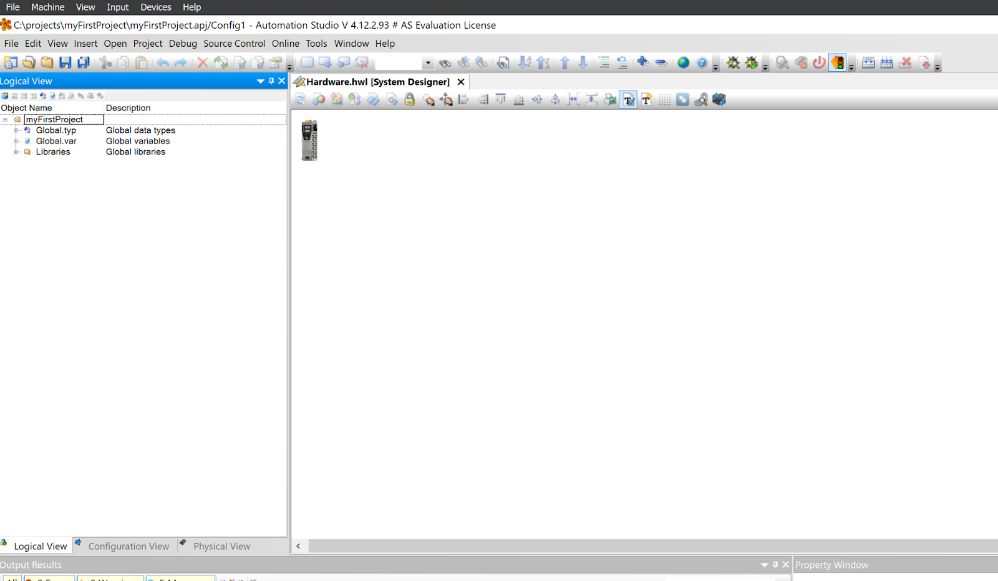Image resolution: width=998 pixels, height=581 pixels.
Task: Select the Libraries tree item
Action: pos(53,151)
